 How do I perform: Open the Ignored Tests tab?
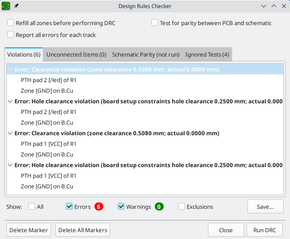click(207, 54)
